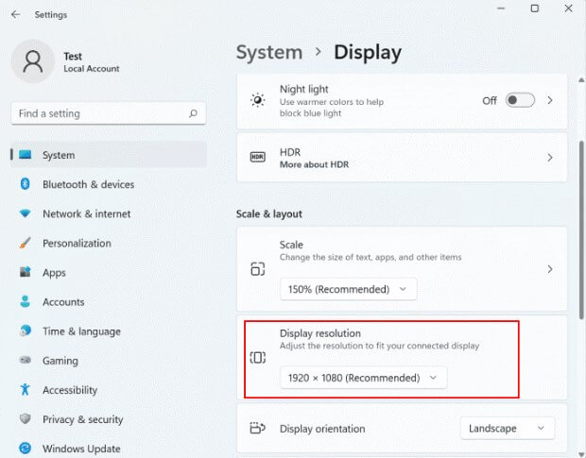586x458 pixels.
Task: Click the Windows Update icon
Action: [25, 449]
